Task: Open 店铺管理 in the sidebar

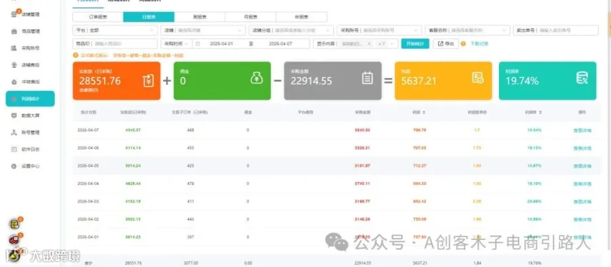Action: (30, 14)
